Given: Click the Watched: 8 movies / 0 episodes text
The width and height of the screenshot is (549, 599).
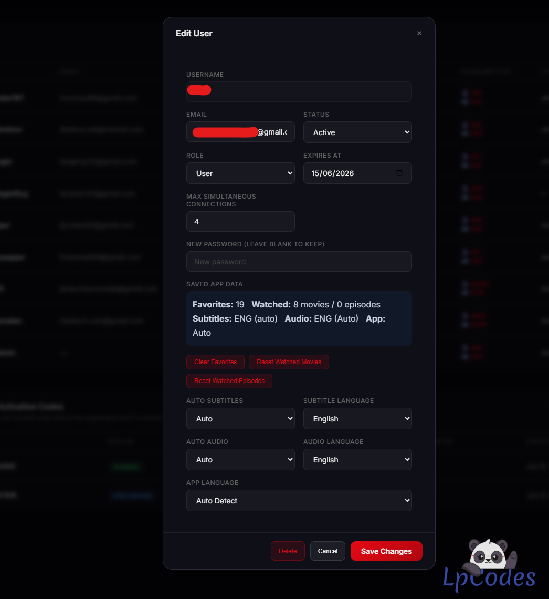Looking at the screenshot, I should click(x=316, y=304).
